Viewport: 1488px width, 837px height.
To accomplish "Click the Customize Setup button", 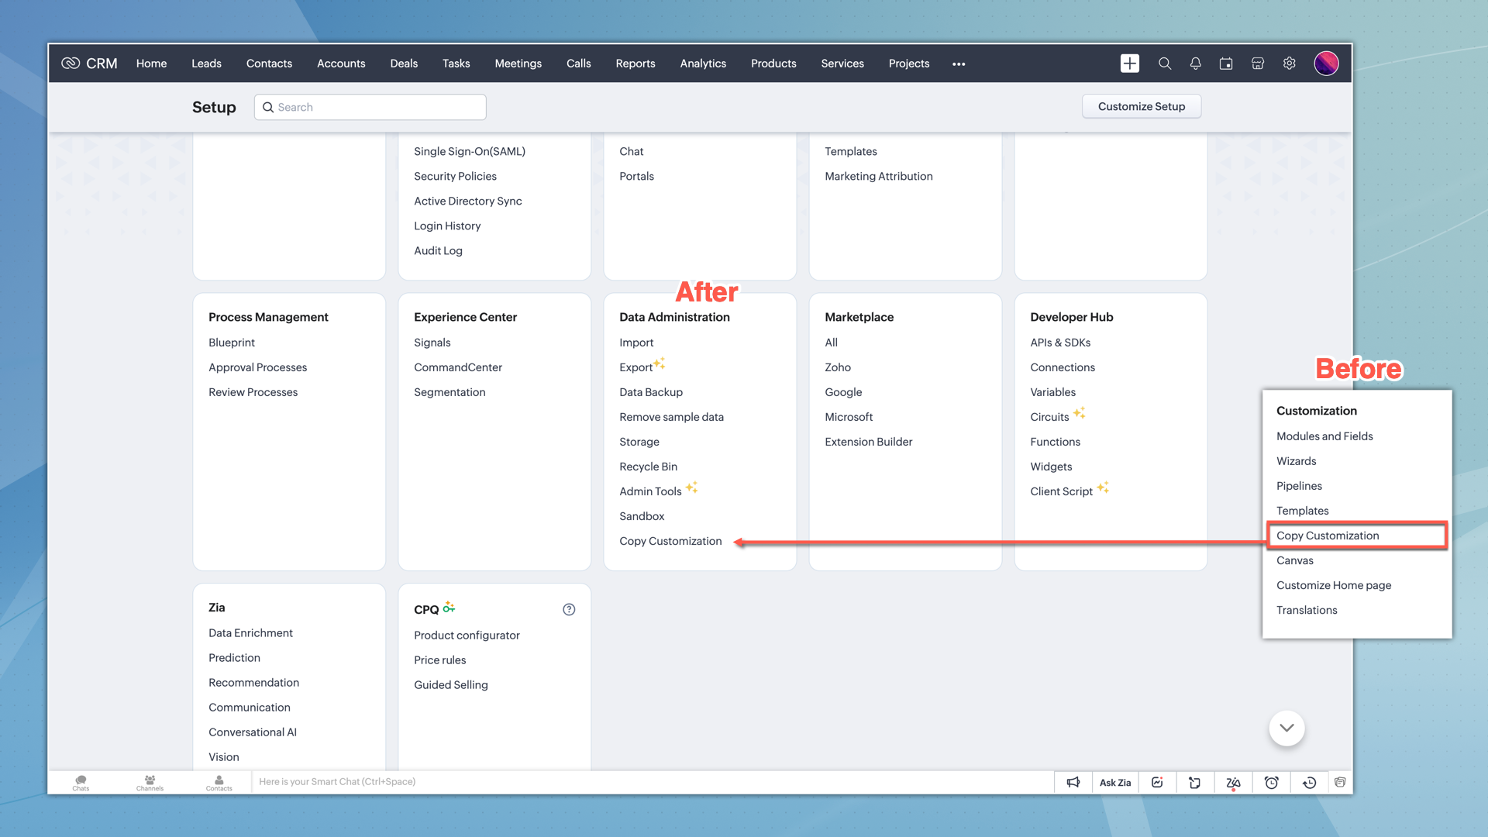I will click(x=1142, y=106).
